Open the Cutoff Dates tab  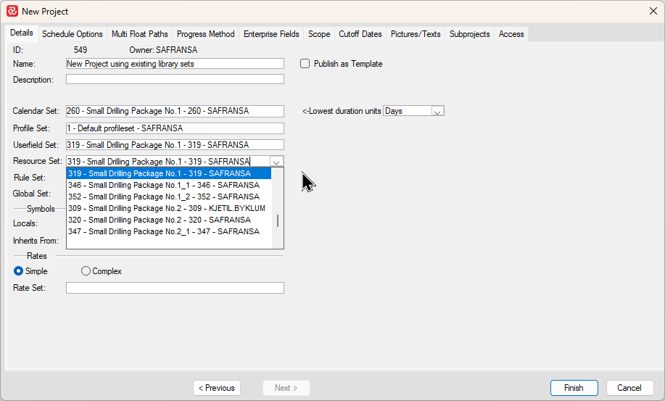click(x=360, y=34)
